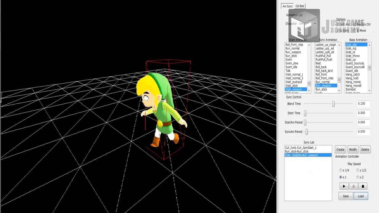Select x 1/4 play speed
The width and height of the screenshot is (379, 213).
[341, 170]
